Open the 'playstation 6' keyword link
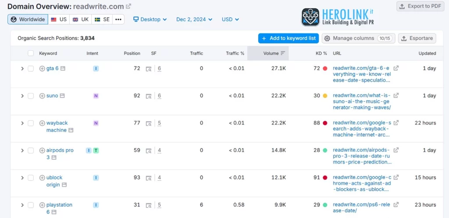Viewport: 449px width, 218px height. point(59,208)
